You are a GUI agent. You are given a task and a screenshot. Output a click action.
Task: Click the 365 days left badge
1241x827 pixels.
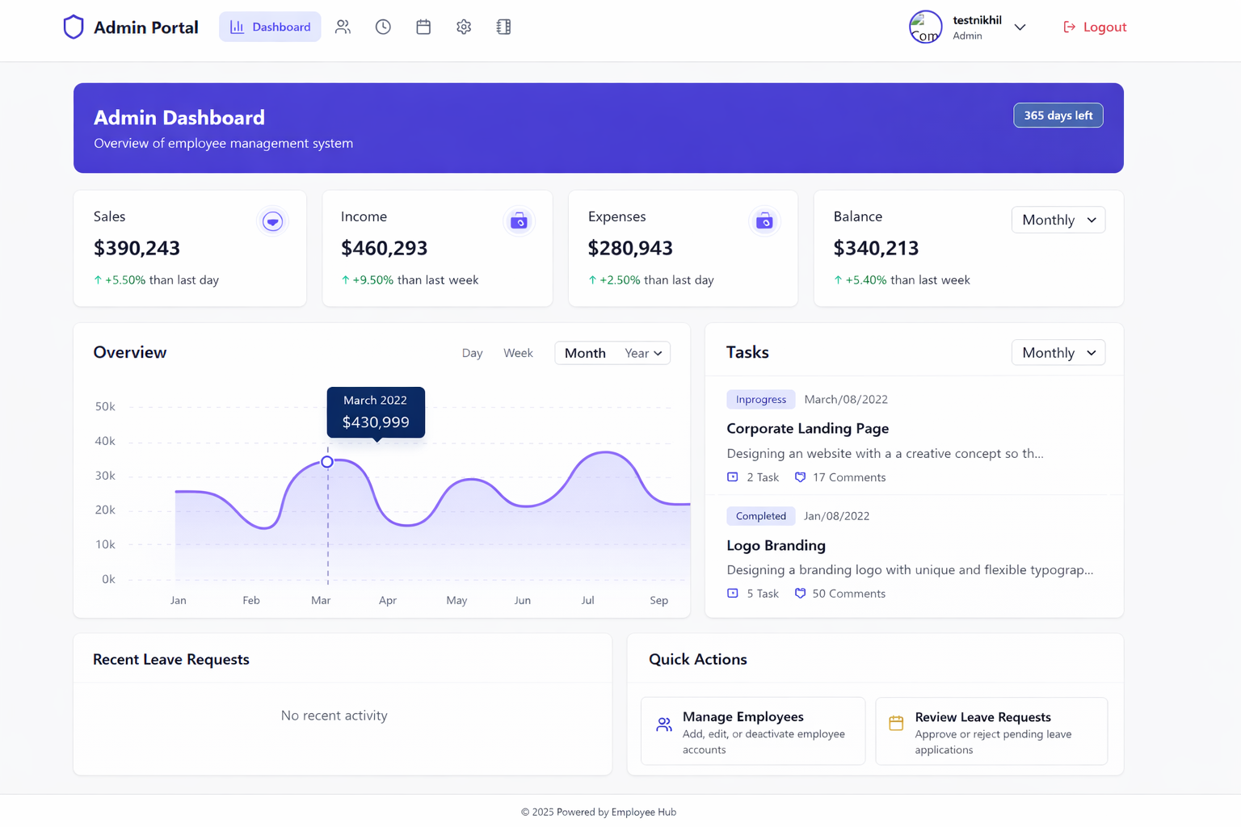1058,115
